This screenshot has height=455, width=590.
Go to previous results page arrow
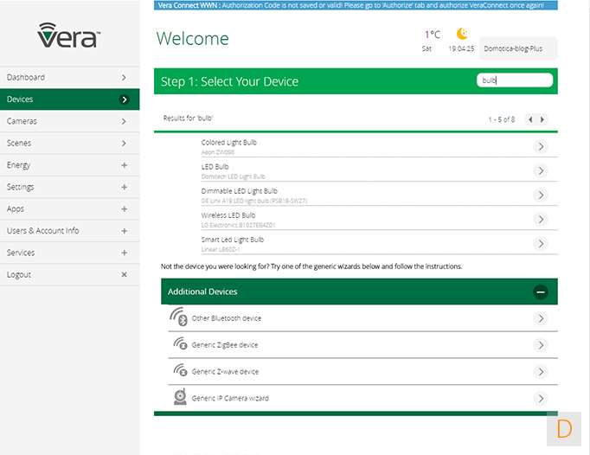pyautogui.click(x=530, y=119)
